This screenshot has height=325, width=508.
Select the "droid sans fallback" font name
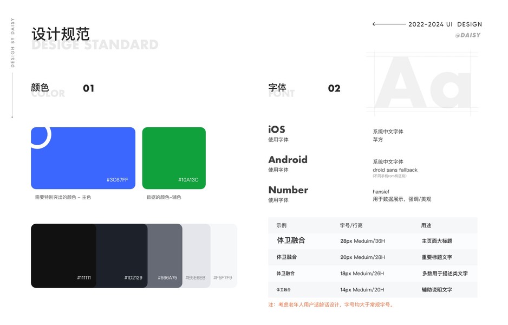[395, 170]
